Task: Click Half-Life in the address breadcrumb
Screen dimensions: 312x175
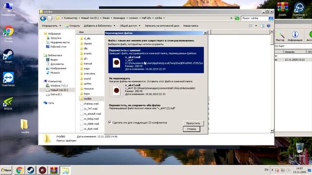Action: pos(146,18)
